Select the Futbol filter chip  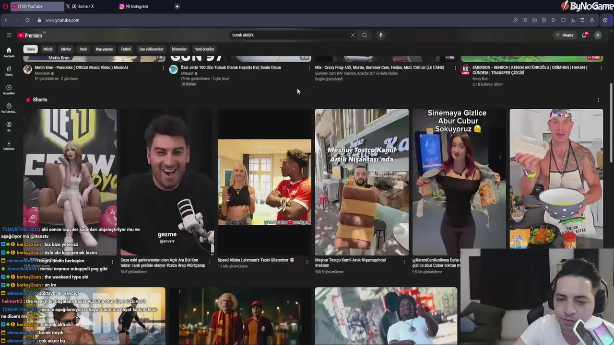(126, 49)
